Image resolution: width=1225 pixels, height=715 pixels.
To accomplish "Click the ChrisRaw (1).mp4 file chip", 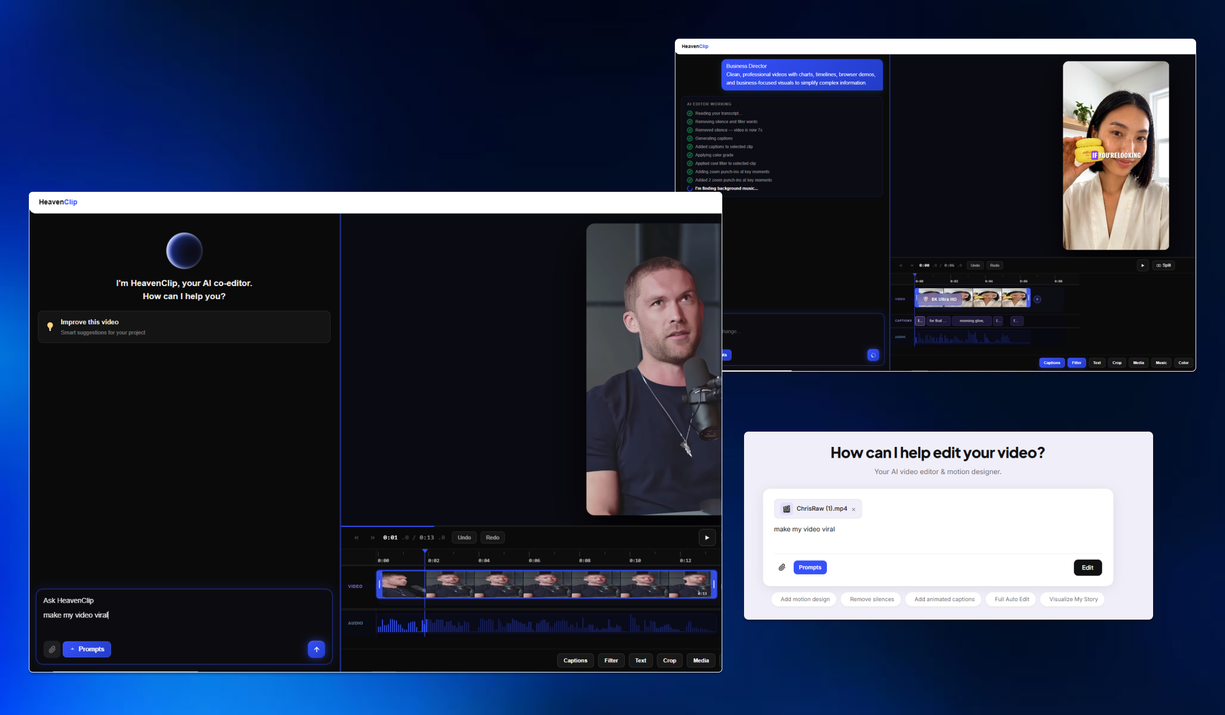I will [818, 508].
